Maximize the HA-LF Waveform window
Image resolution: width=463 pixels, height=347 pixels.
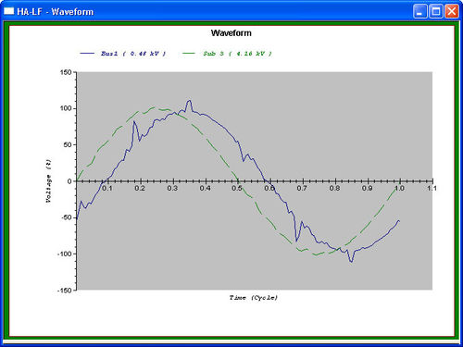(436, 12)
